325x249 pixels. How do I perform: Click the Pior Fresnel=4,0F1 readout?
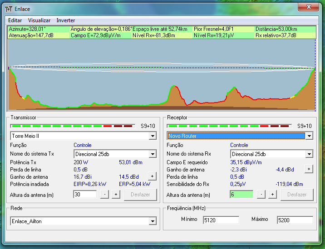point(213,29)
